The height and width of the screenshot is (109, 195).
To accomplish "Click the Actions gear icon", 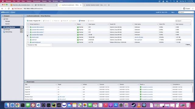I will point(88,21).
